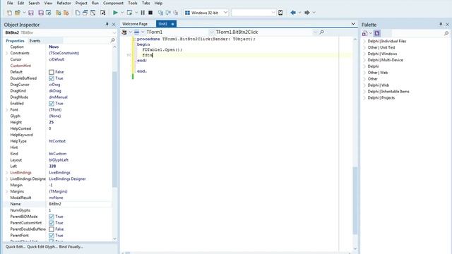Open the Component menu
This screenshot has height=254, width=452.
(x=113, y=3)
